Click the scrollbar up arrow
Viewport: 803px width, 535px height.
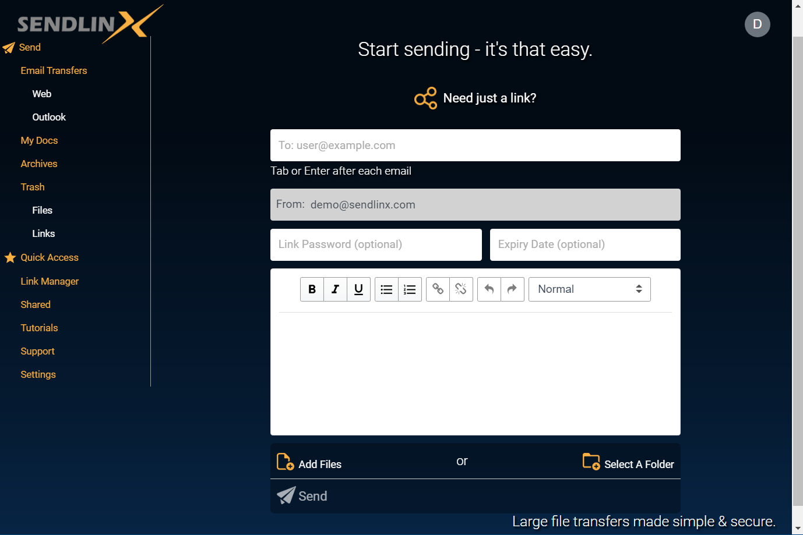[798, 5]
